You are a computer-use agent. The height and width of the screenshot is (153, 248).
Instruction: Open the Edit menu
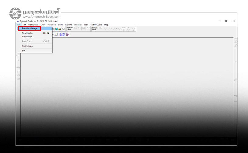point(24,25)
